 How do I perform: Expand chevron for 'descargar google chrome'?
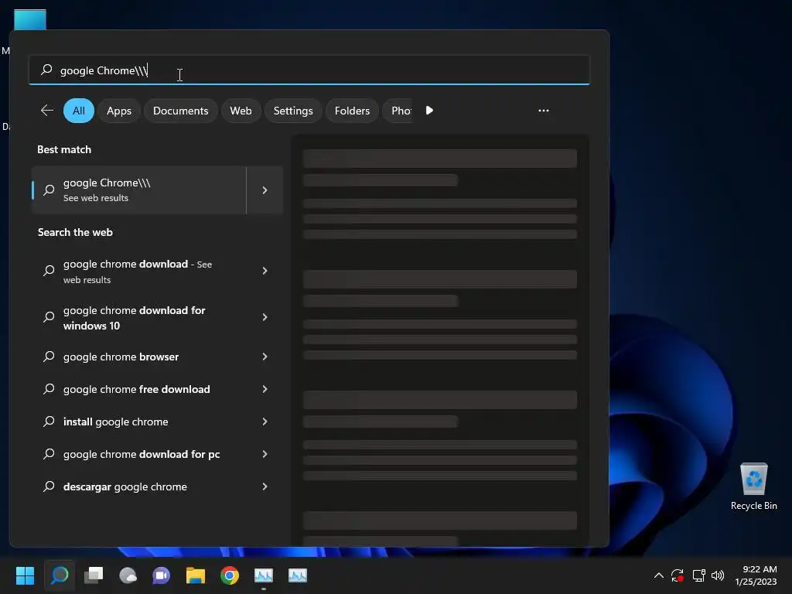click(x=265, y=486)
